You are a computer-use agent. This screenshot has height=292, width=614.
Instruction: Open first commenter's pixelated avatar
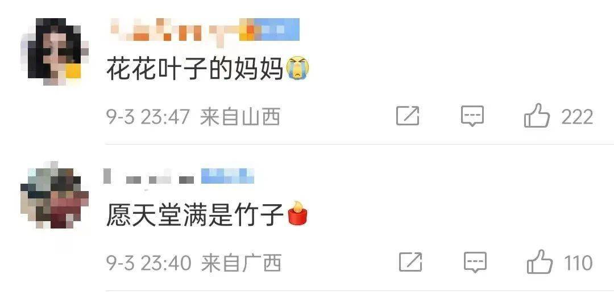click(x=55, y=51)
